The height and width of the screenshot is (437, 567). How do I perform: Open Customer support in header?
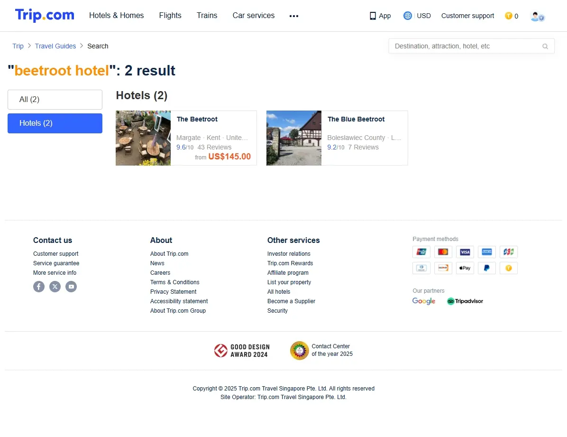(x=467, y=16)
